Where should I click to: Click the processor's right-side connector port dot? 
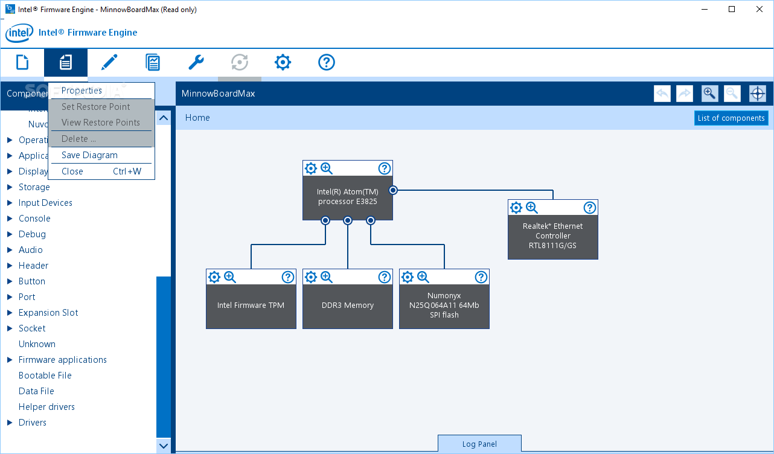(393, 190)
